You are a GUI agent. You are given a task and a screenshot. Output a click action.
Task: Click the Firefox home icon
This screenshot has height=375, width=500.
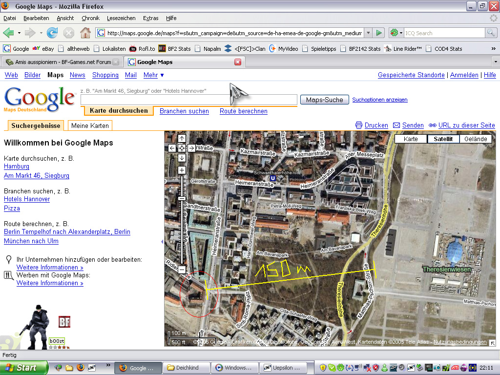pos(85,33)
